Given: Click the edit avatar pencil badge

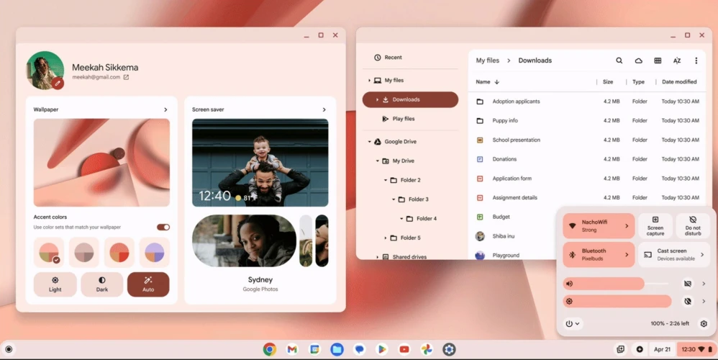Looking at the screenshot, I should tap(58, 84).
